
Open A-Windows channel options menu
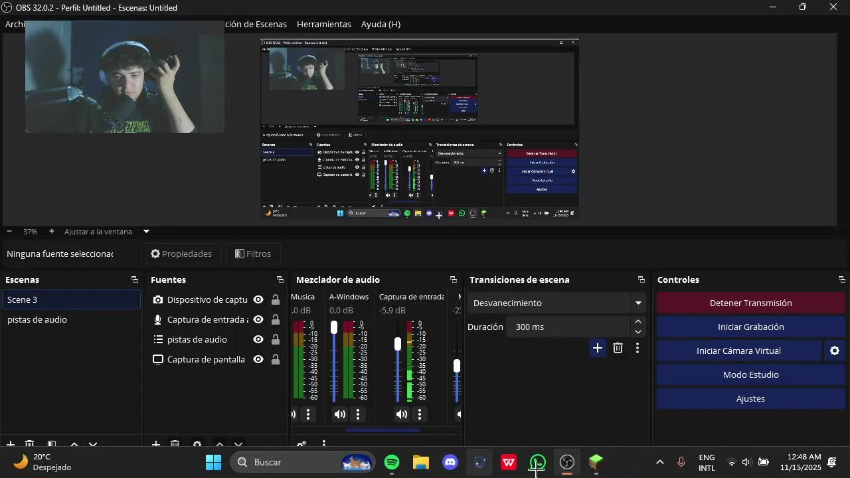pyautogui.click(x=358, y=414)
